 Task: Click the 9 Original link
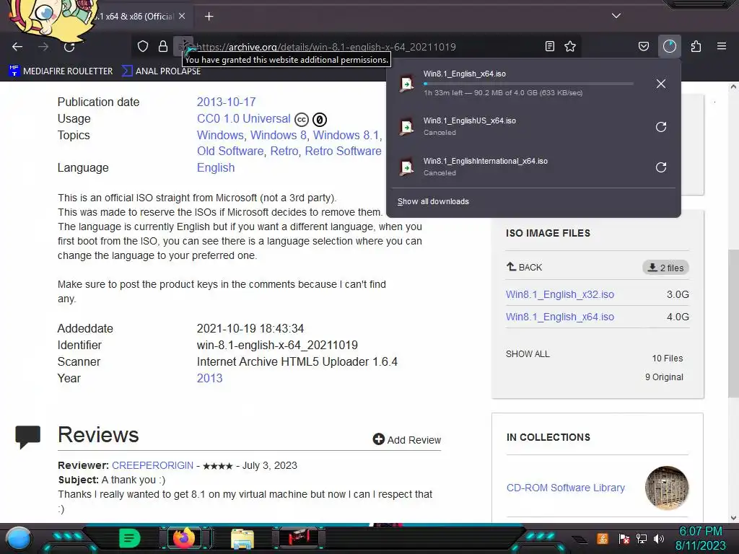pos(664,377)
